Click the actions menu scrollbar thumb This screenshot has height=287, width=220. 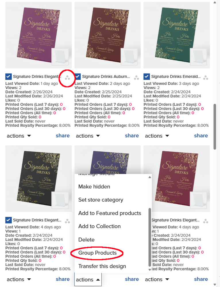[x=150, y=237]
